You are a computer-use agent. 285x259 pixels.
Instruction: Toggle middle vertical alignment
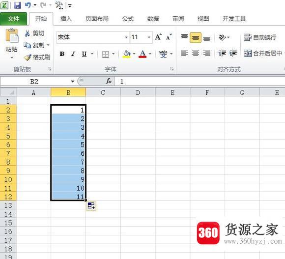coord(196,38)
